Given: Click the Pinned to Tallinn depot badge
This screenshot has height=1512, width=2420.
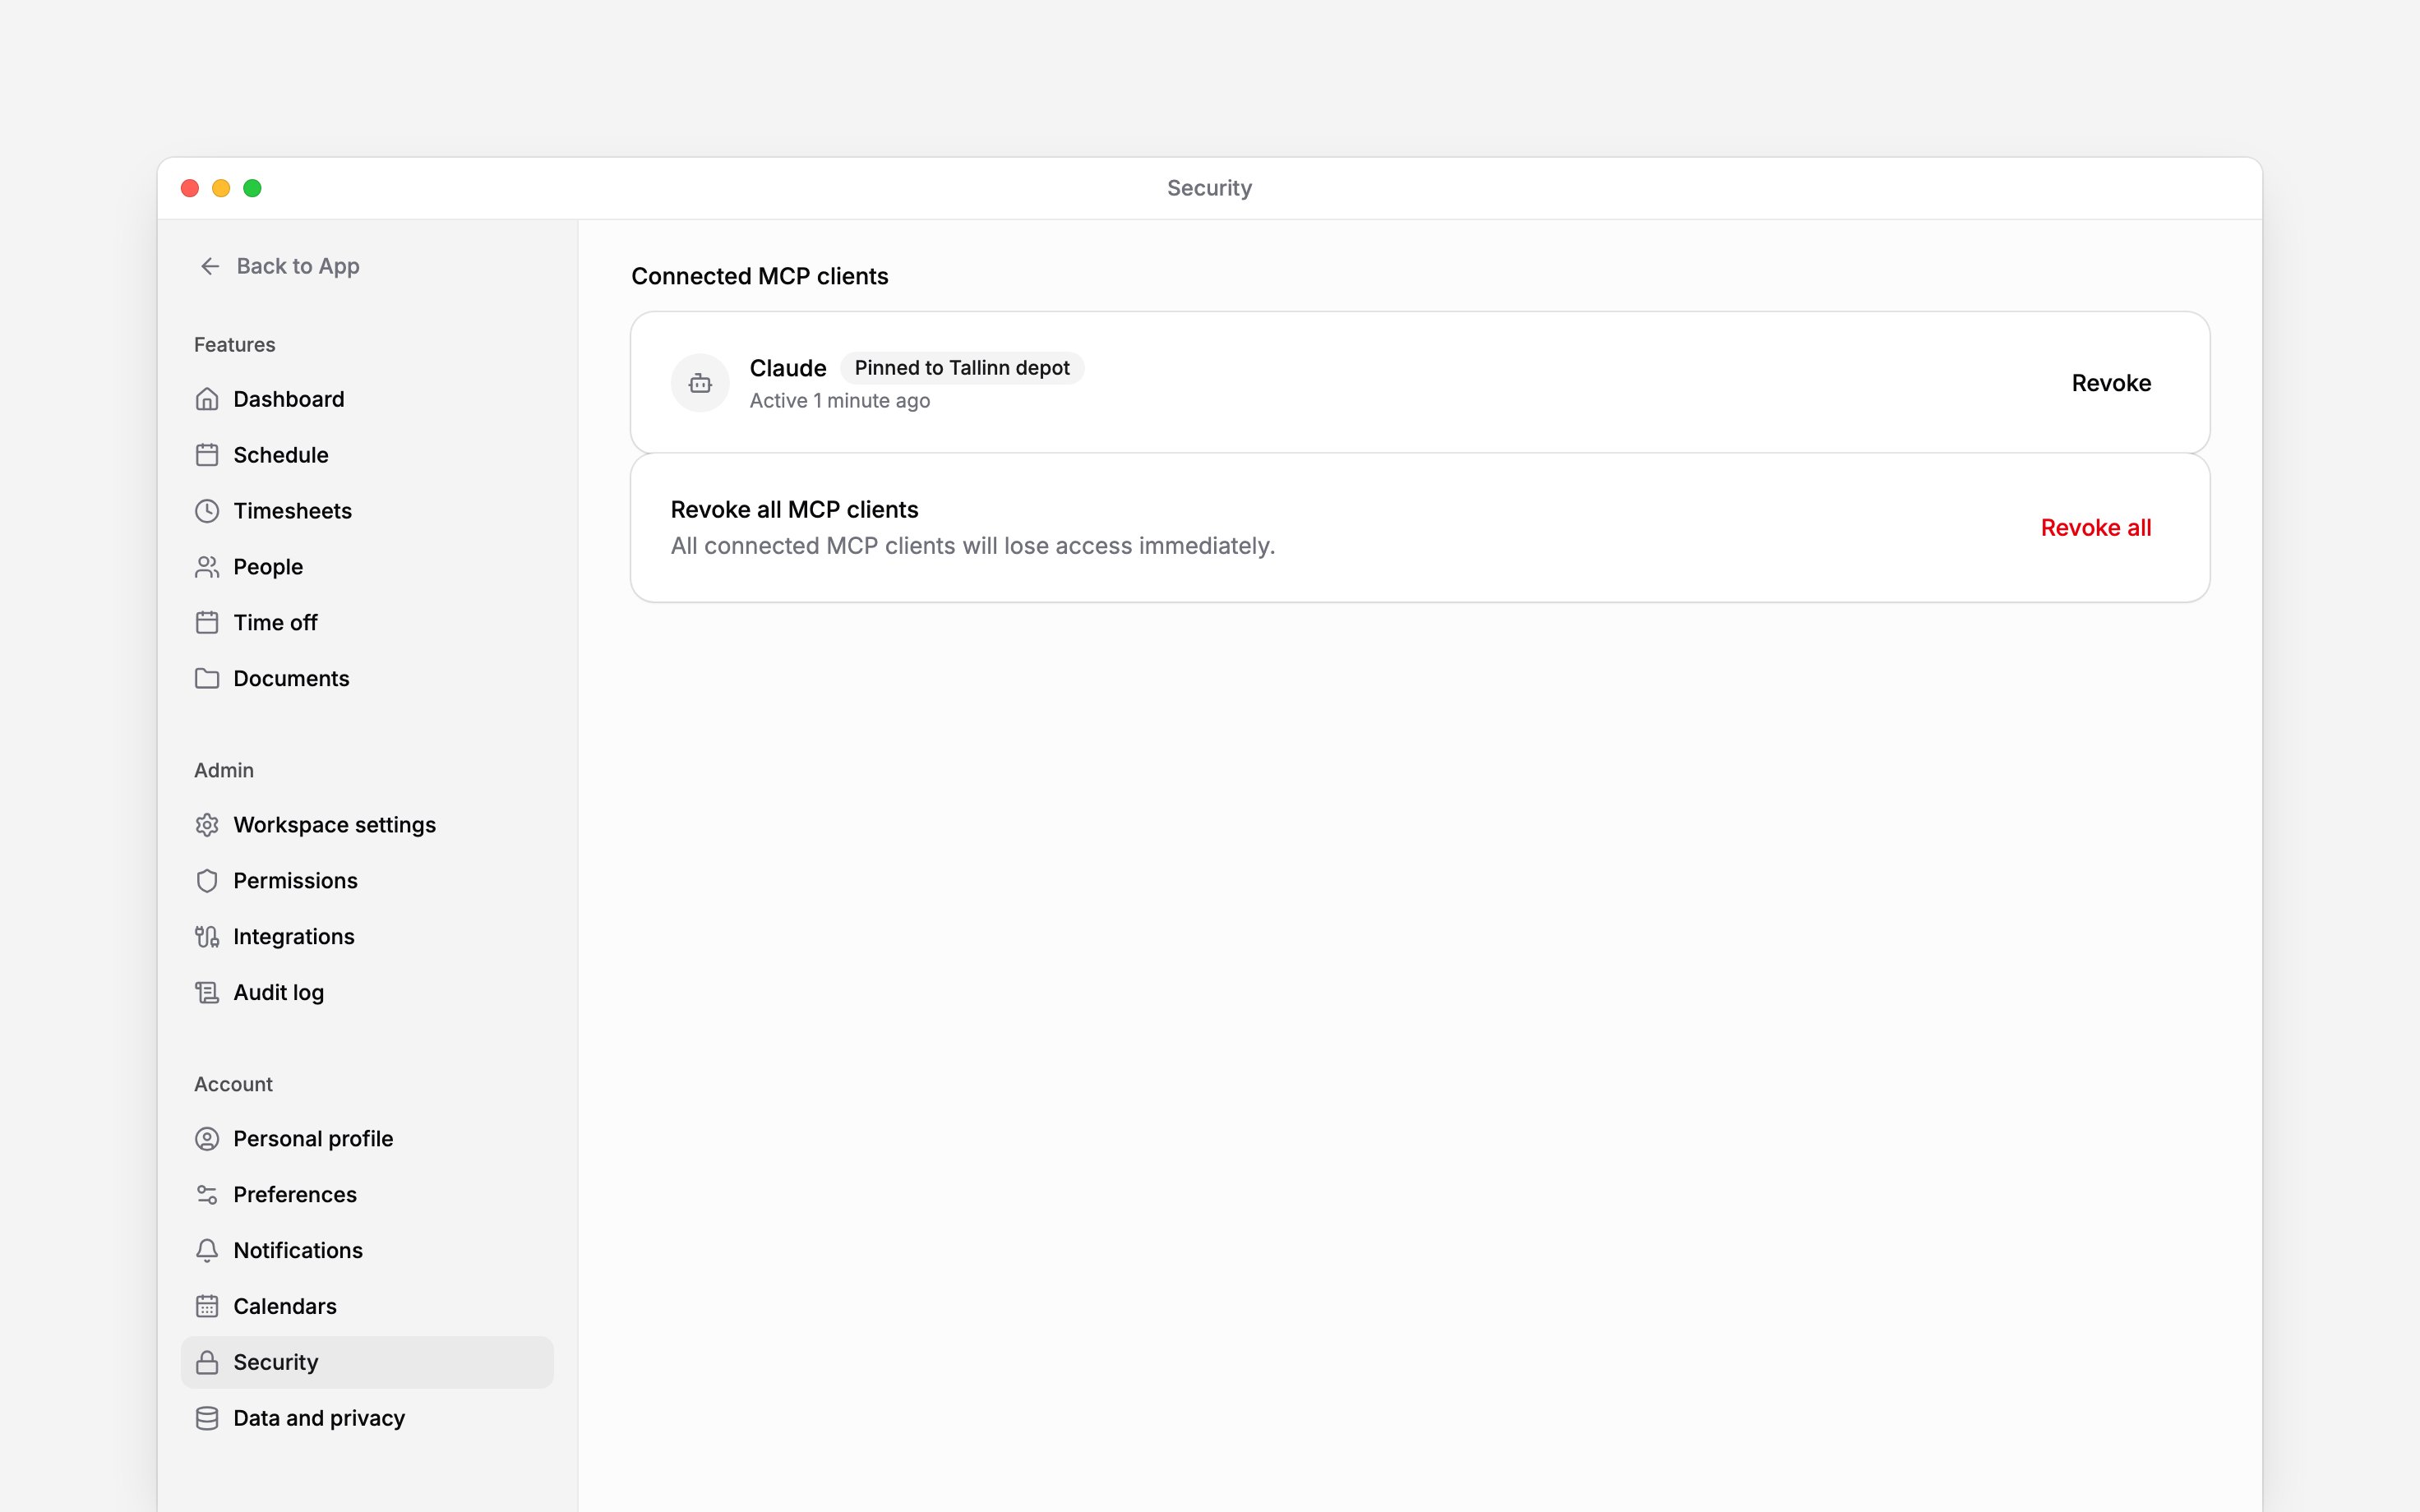Looking at the screenshot, I should click(962, 368).
